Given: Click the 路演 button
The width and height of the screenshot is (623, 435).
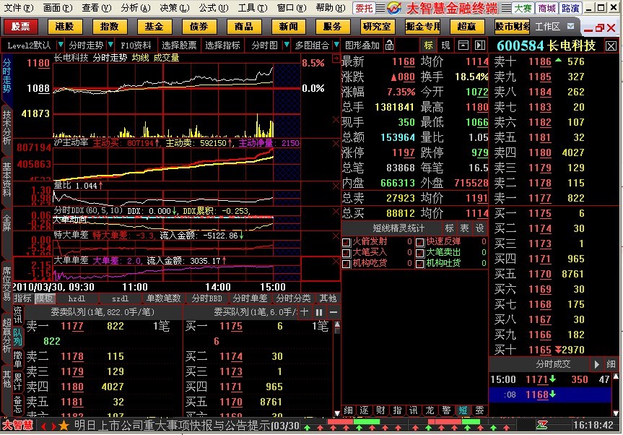Looking at the screenshot, I should click(570, 8).
